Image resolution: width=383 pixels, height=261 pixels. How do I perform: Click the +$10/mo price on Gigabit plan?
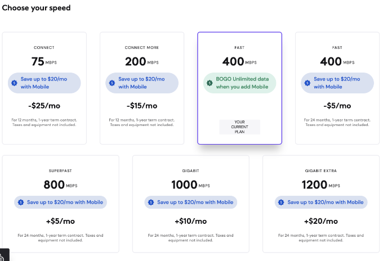(x=191, y=221)
